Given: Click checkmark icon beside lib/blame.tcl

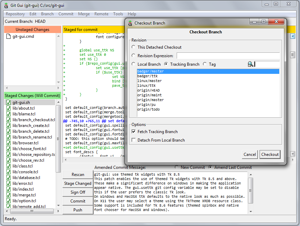Looking at the screenshot, I should pyautogui.click(x=8, y=114).
